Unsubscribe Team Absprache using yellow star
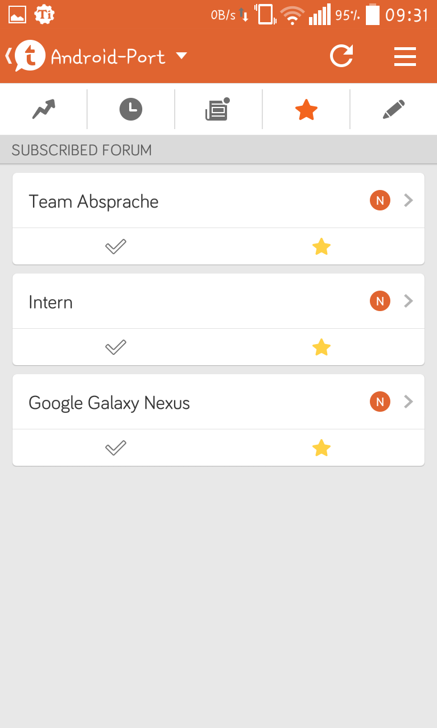Viewport: 437px width, 728px height. pyautogui.click(x=321, y=247)
